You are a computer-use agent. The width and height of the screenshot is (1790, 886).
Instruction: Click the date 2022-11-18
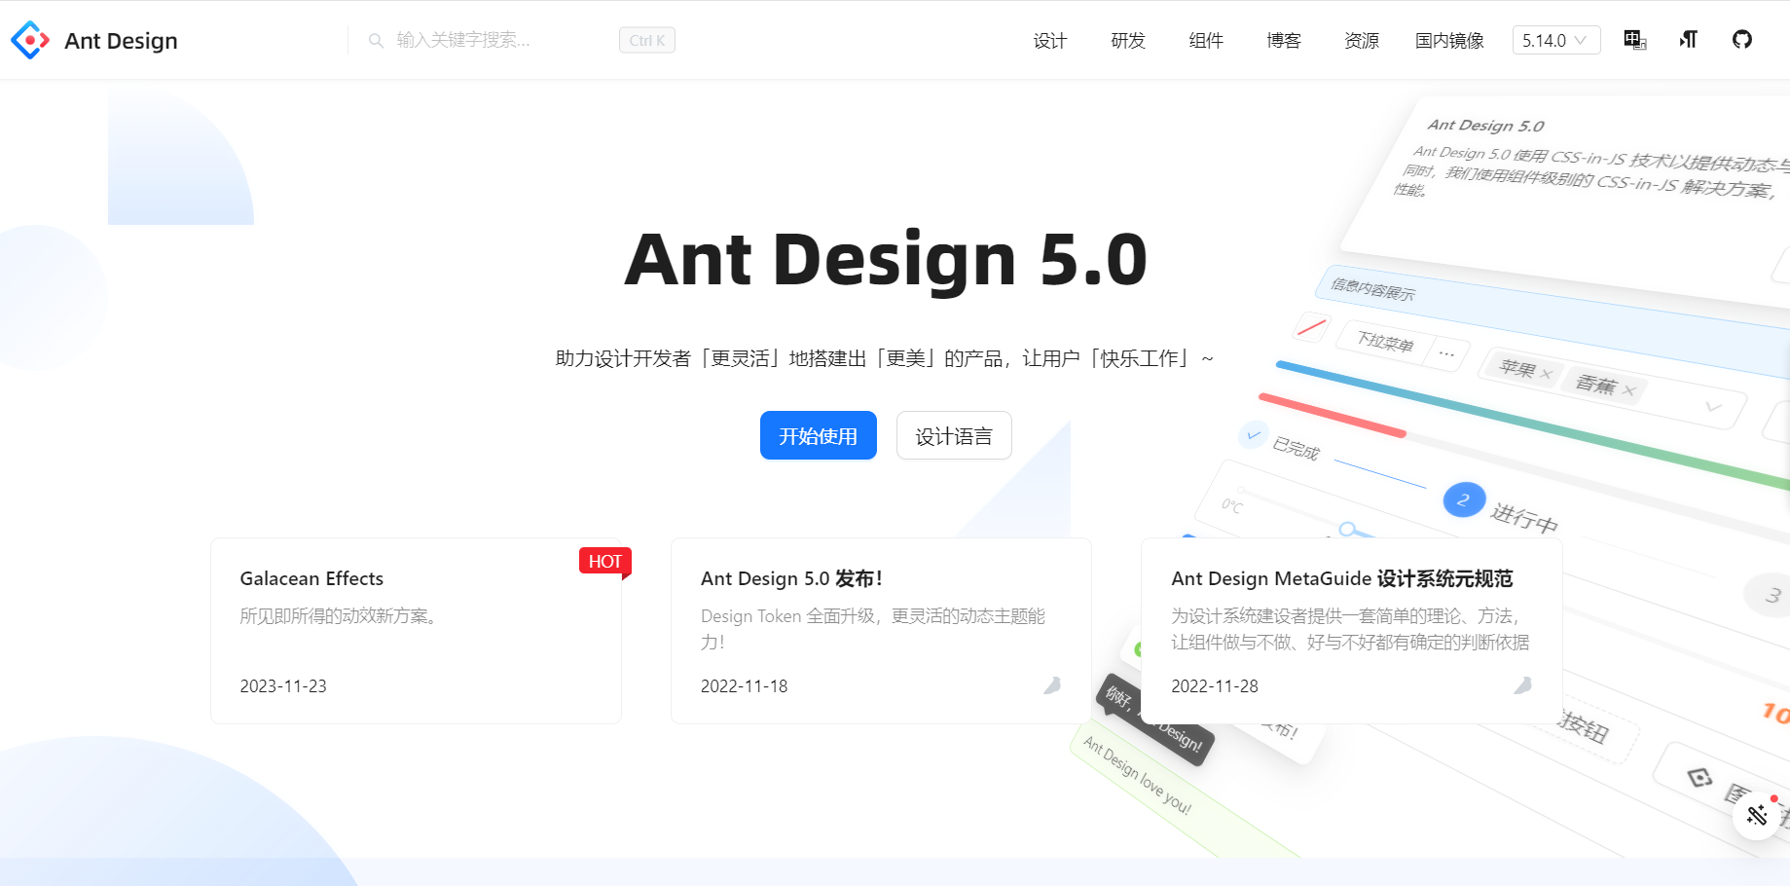[744, 686]
